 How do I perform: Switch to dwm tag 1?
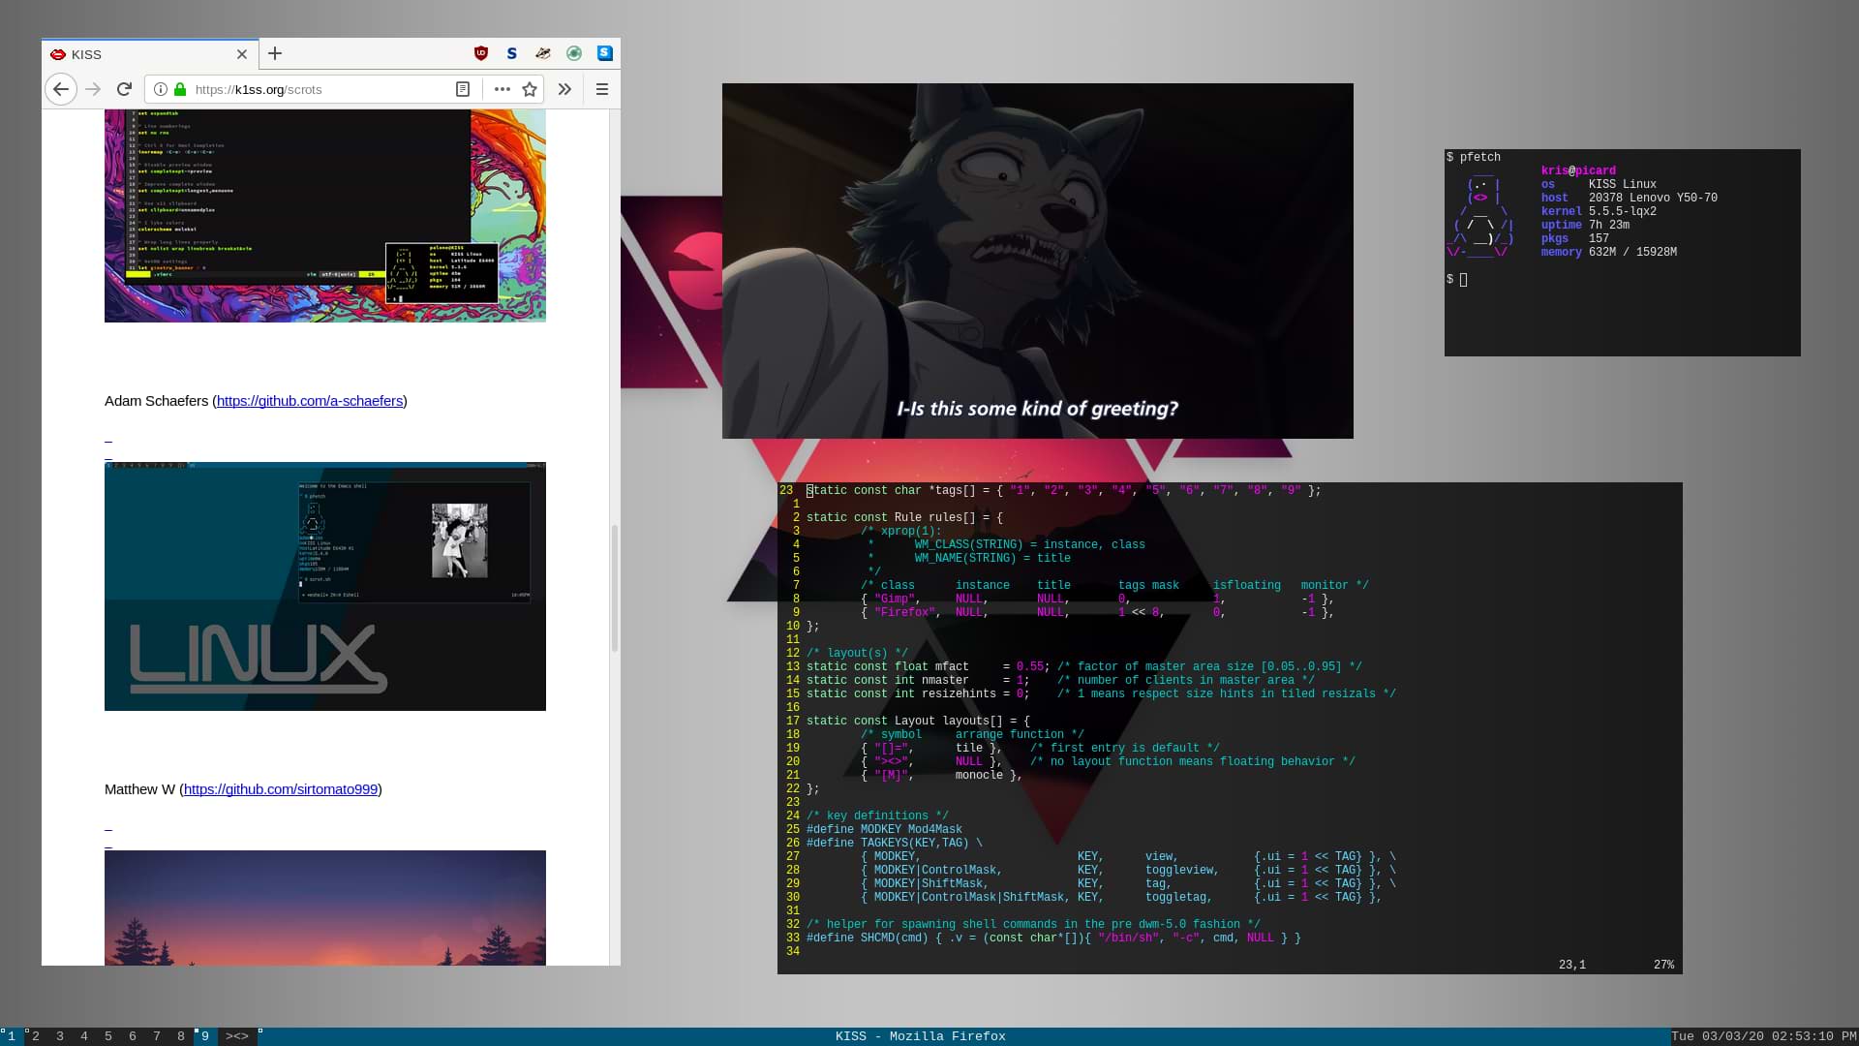tap(12, 1036)
